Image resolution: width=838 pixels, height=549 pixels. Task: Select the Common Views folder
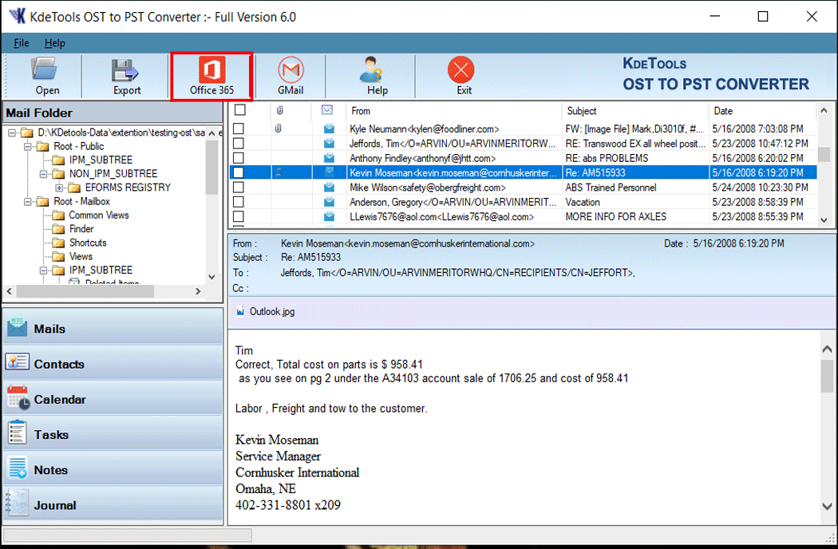(99, 215)
